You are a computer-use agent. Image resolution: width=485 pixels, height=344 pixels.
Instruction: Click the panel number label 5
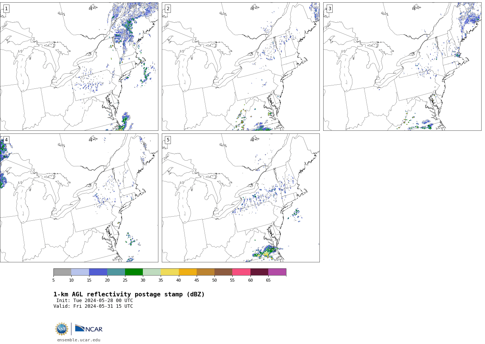[x=168, y=140]
